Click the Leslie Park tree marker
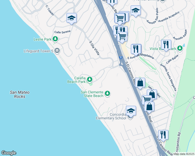This screenshot has width=195, height=156. point(55,39)
